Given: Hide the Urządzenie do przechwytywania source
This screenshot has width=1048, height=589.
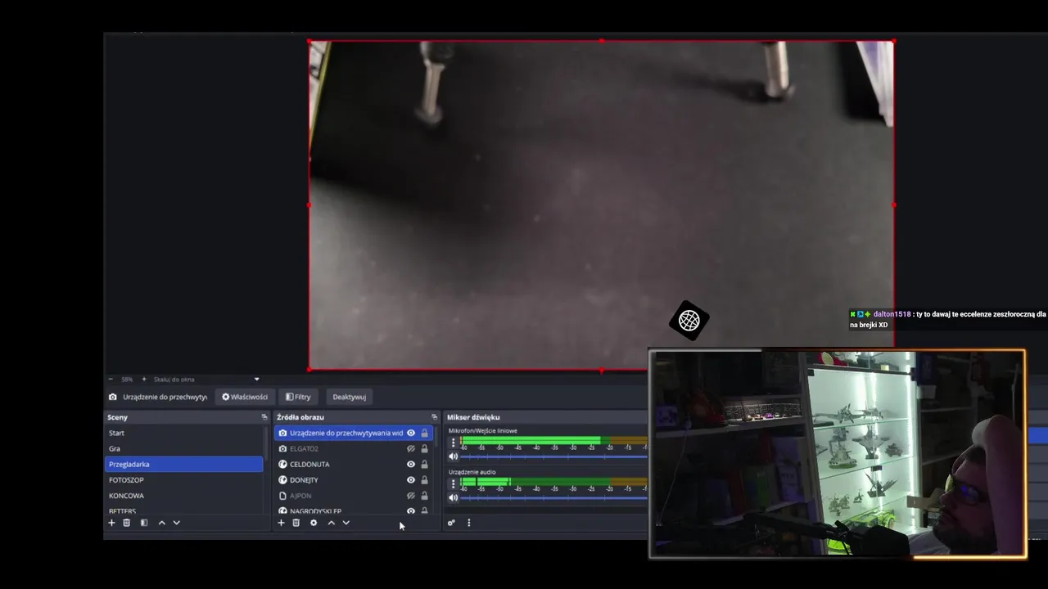Looking at the screenshot, I should point(411,433).
